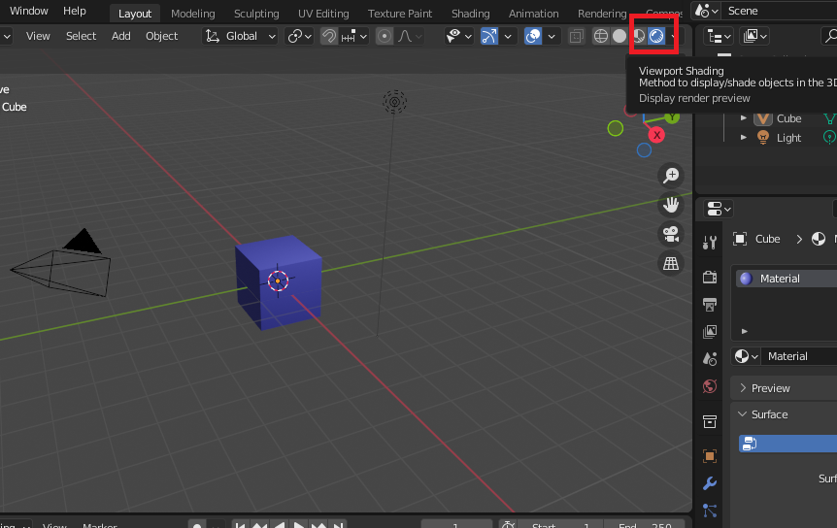
Task: Click the green negative Y gizmo circle
Action: click(x=615, y=128)
